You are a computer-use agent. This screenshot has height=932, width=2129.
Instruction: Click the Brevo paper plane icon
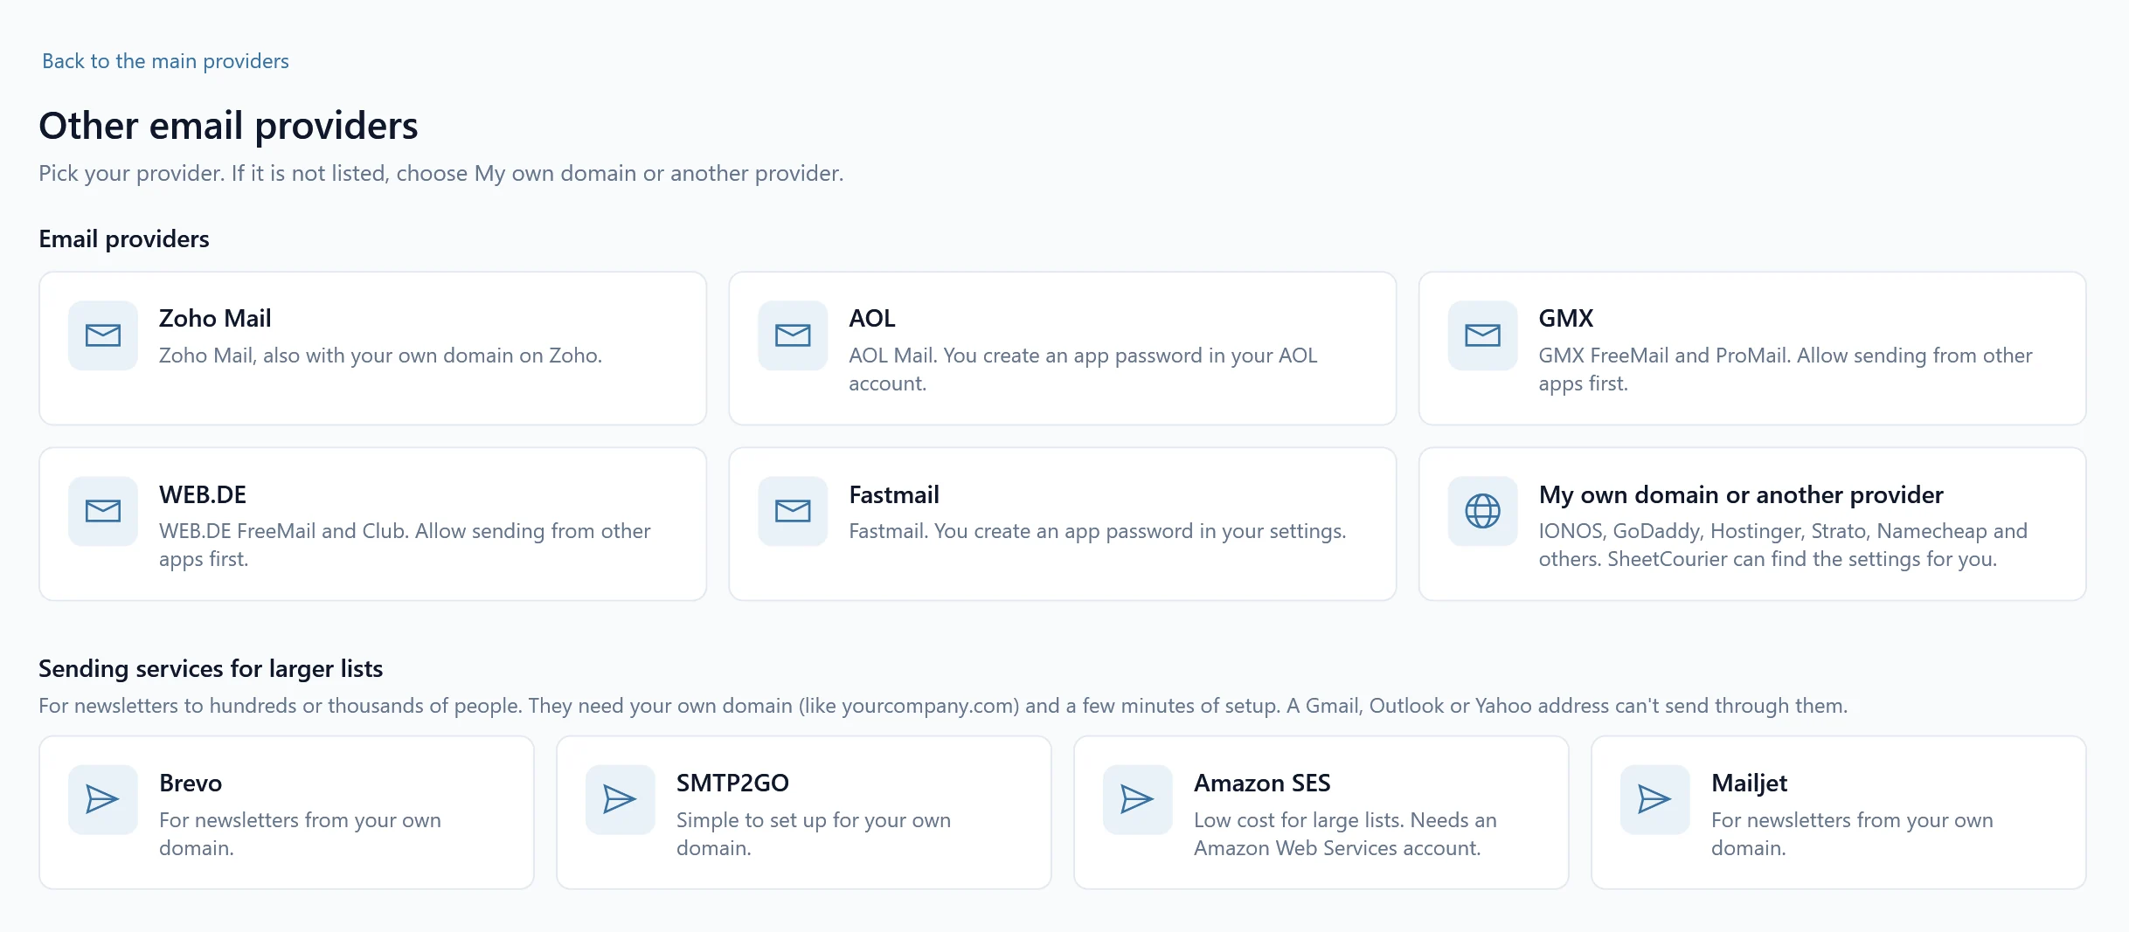(103, 799)
